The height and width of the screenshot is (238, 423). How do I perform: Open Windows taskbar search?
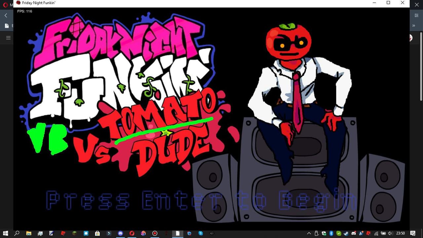point(17,233)
